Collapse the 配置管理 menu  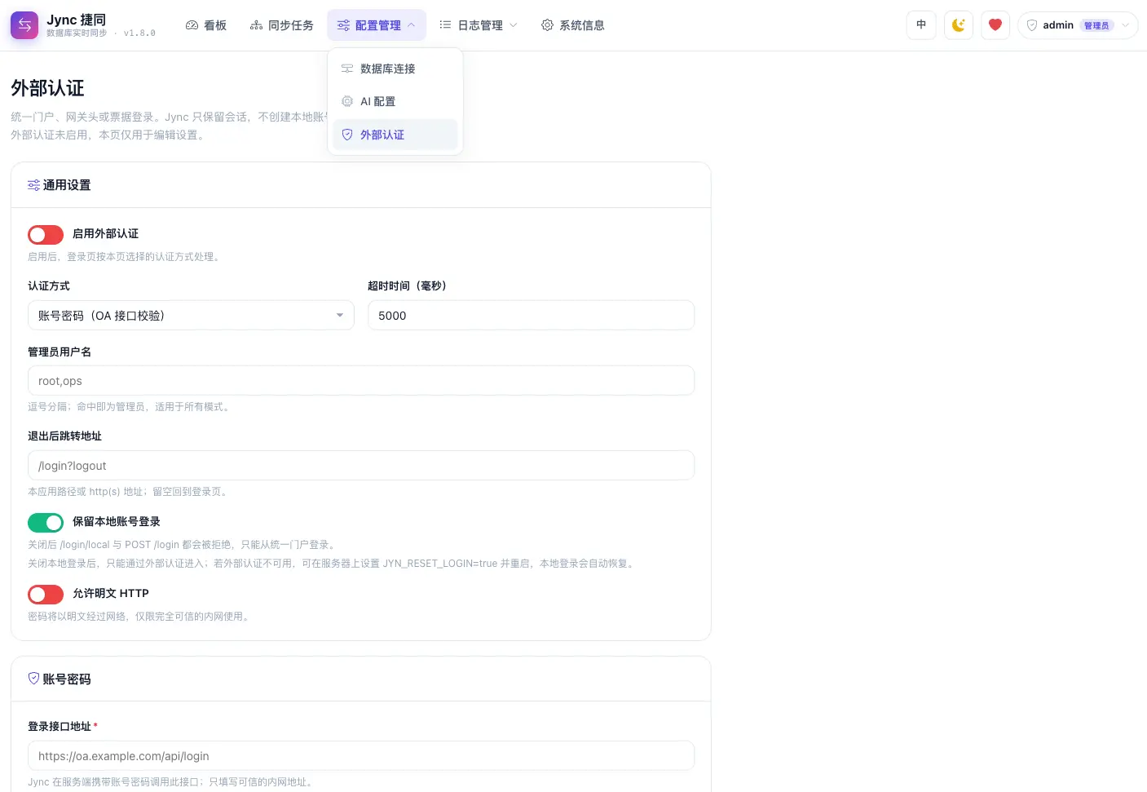377,25
